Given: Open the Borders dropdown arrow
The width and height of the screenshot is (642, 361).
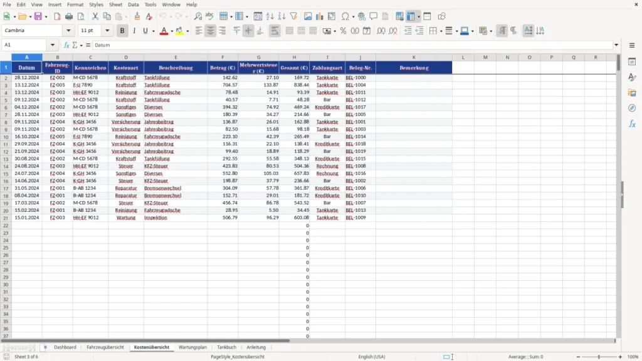Looking at the screenshot, I should point(441,31).
